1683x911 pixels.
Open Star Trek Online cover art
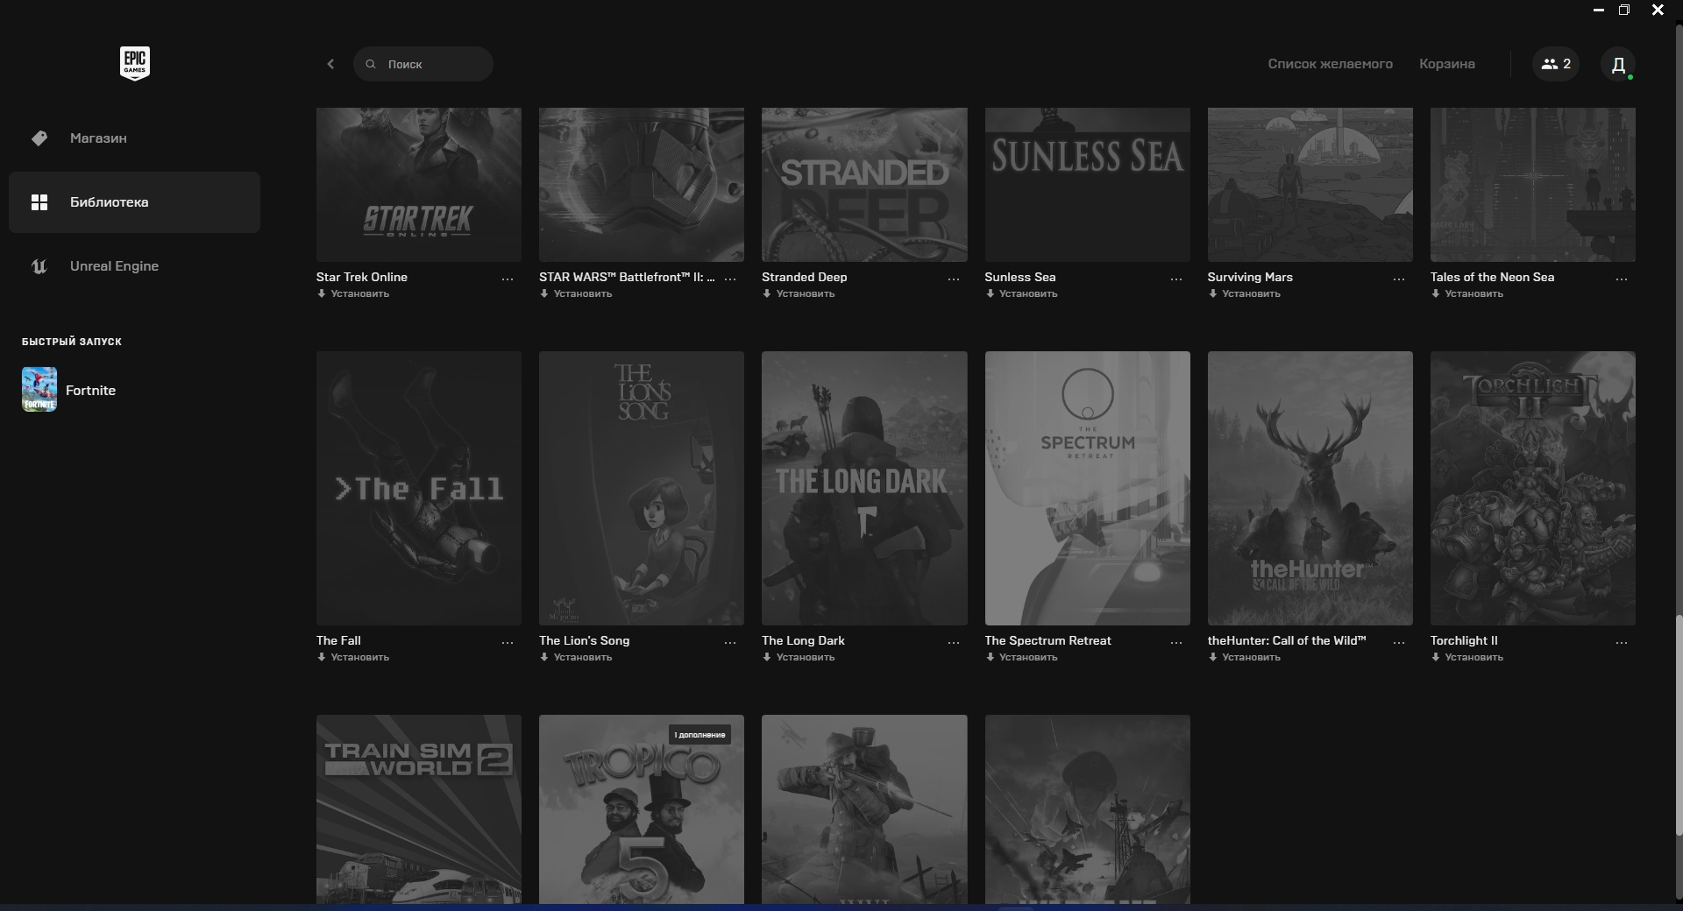419,185
